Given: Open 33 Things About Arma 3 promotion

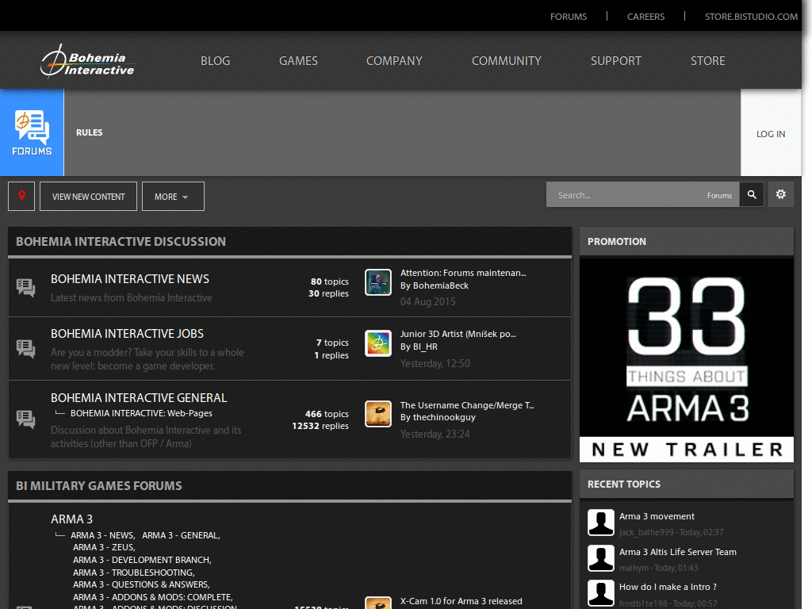Looking at the screenshot, I should point(687,361).
